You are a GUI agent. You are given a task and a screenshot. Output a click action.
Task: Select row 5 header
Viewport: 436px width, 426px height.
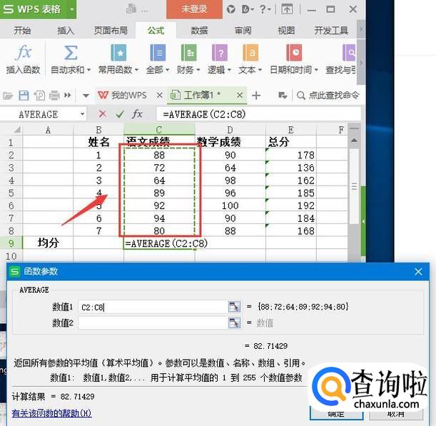11,193
